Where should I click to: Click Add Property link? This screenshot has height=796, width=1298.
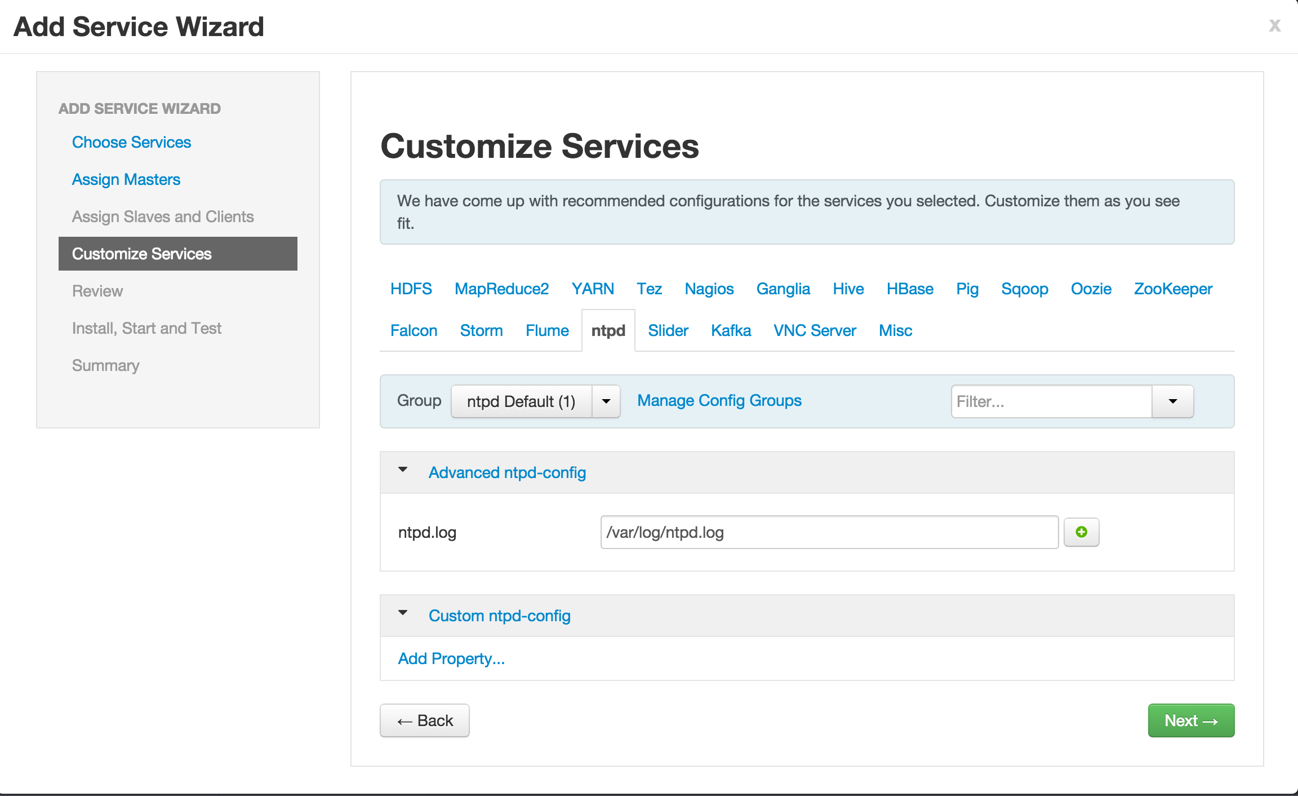tap(451, 658)
